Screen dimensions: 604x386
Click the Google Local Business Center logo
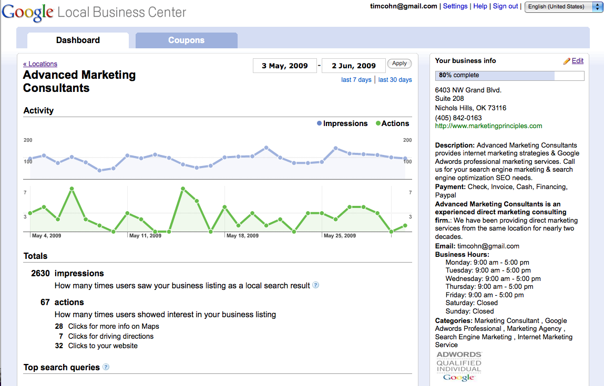pos(94,13)
